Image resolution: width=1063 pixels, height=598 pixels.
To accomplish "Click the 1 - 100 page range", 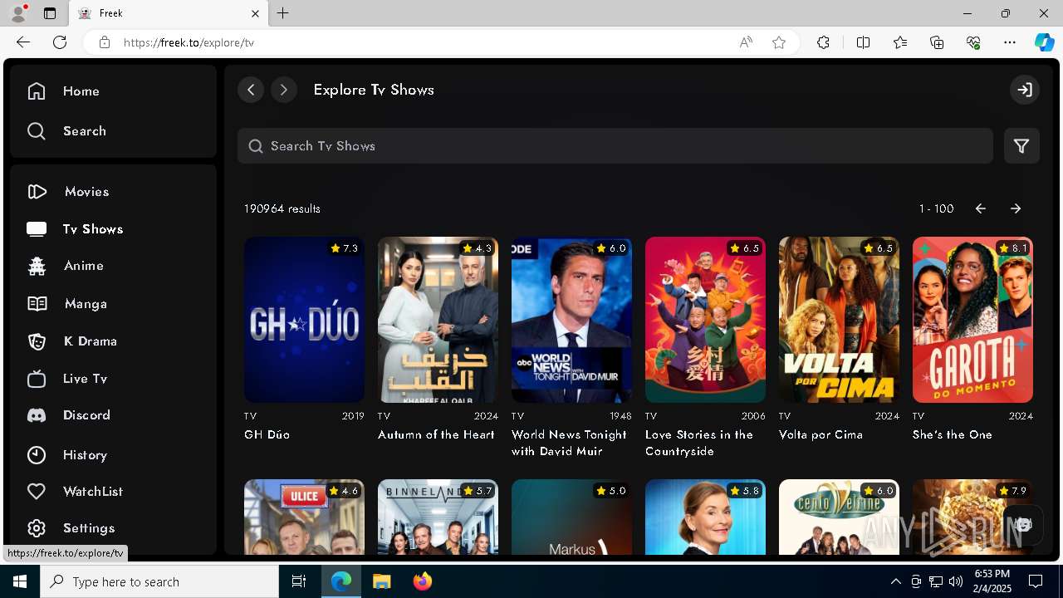I will [936, 208].
